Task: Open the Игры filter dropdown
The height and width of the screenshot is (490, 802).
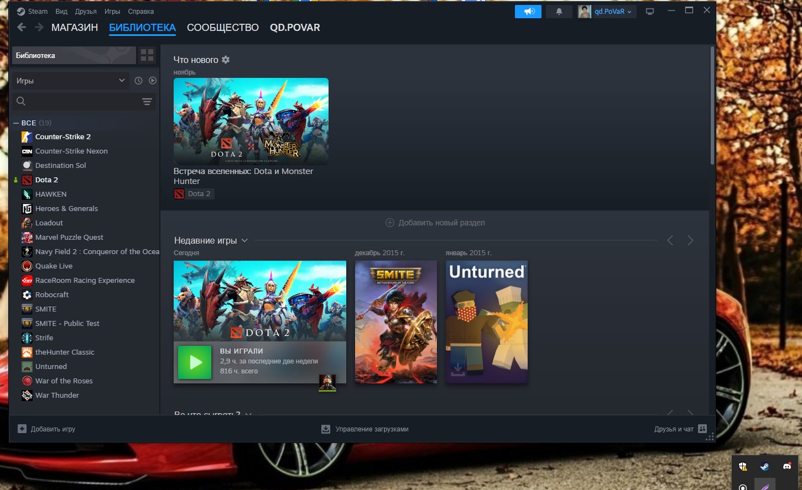Action: pos(70,81)
